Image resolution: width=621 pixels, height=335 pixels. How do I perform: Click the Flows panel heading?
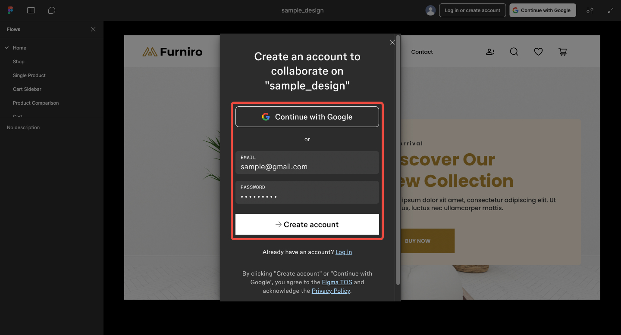click(x=14, y=29)
